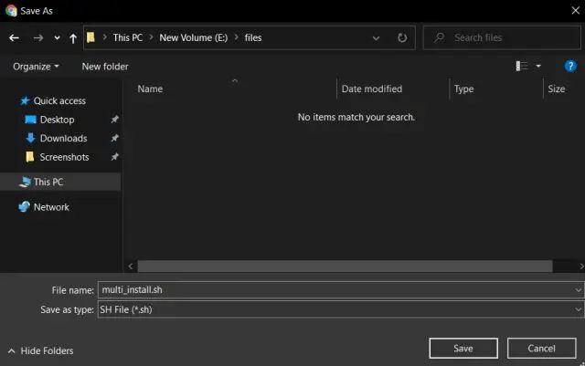Click the horizontal scrollbar in file list
The width and height of the screenshot is (585, 366).
[x=347, y=266]
